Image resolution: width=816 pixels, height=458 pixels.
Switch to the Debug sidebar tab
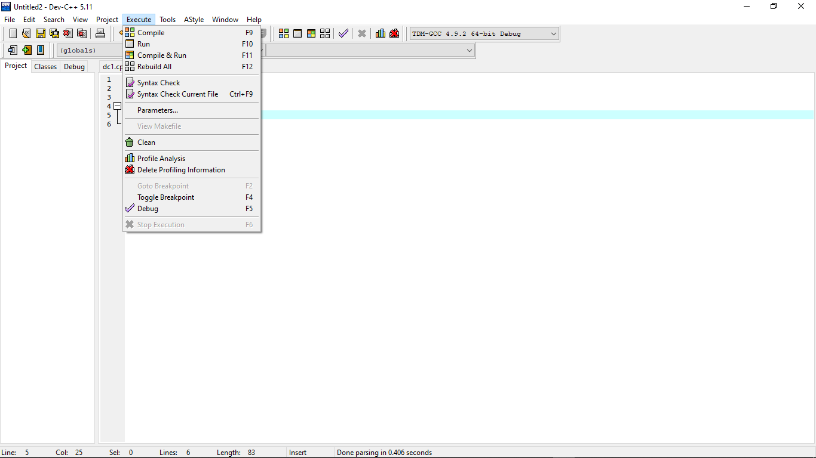point(74,67)
